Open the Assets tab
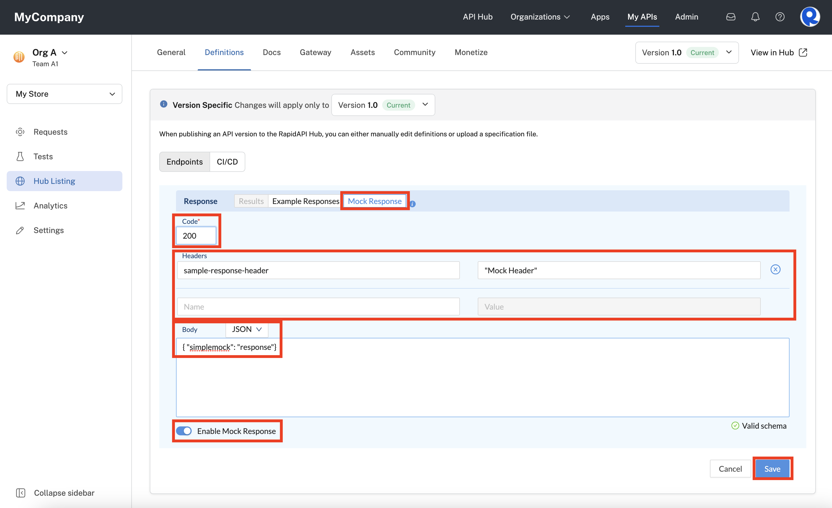The width and height of the screenshot is (832, 508). [363, 52]
